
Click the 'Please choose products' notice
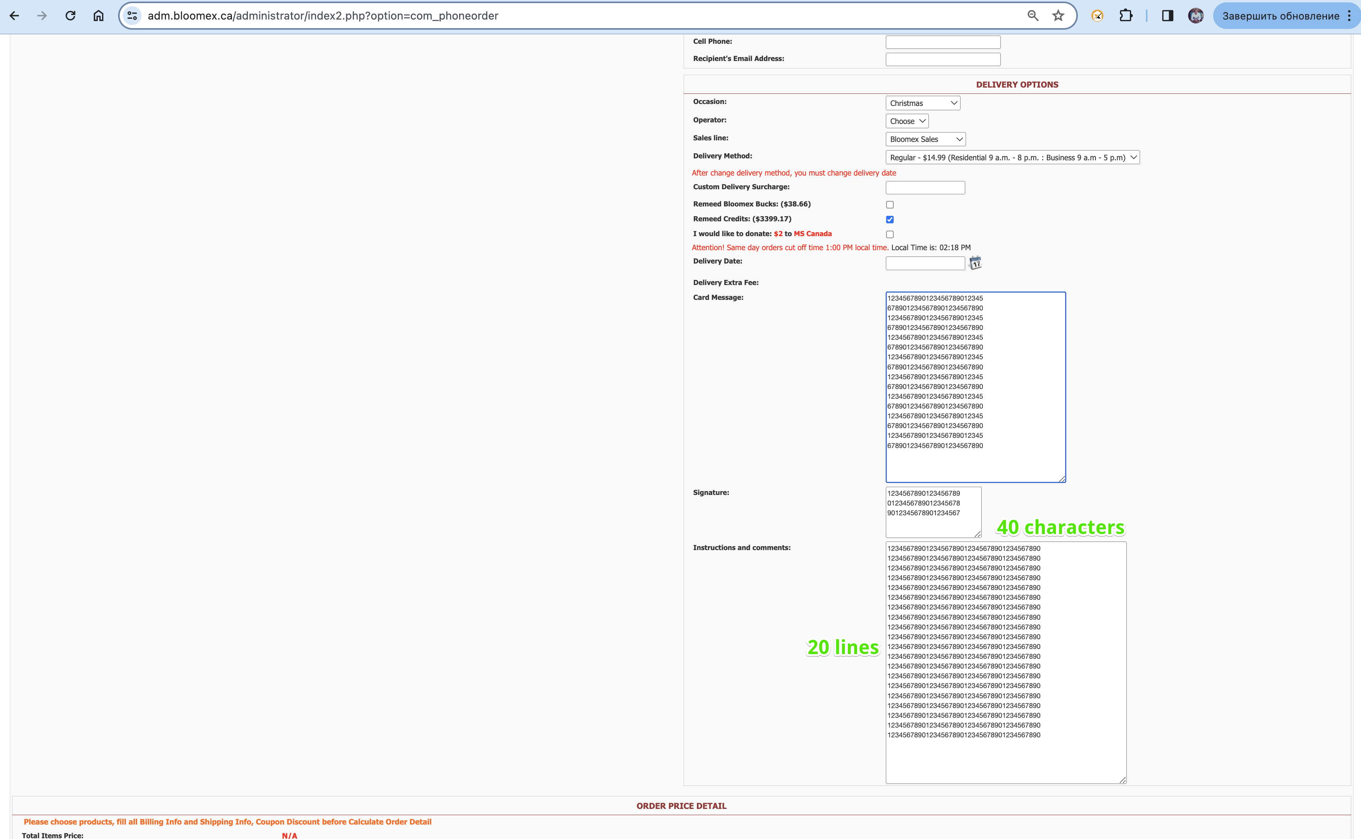[x=228, y=822]
